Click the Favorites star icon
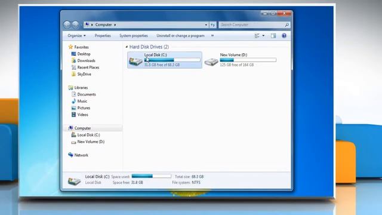The width and height of the screenshot is (382, 215). pyautogui.click(x=70, y=47)
